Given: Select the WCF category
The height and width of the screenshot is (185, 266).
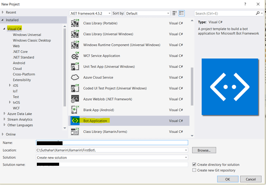Looking at the screenshot, I should click(x=16, y=108).
